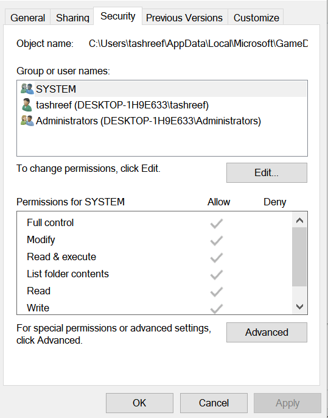The image size is (328, 418).
Task: Click the Cancel button
Action: (x=214, y=403)
